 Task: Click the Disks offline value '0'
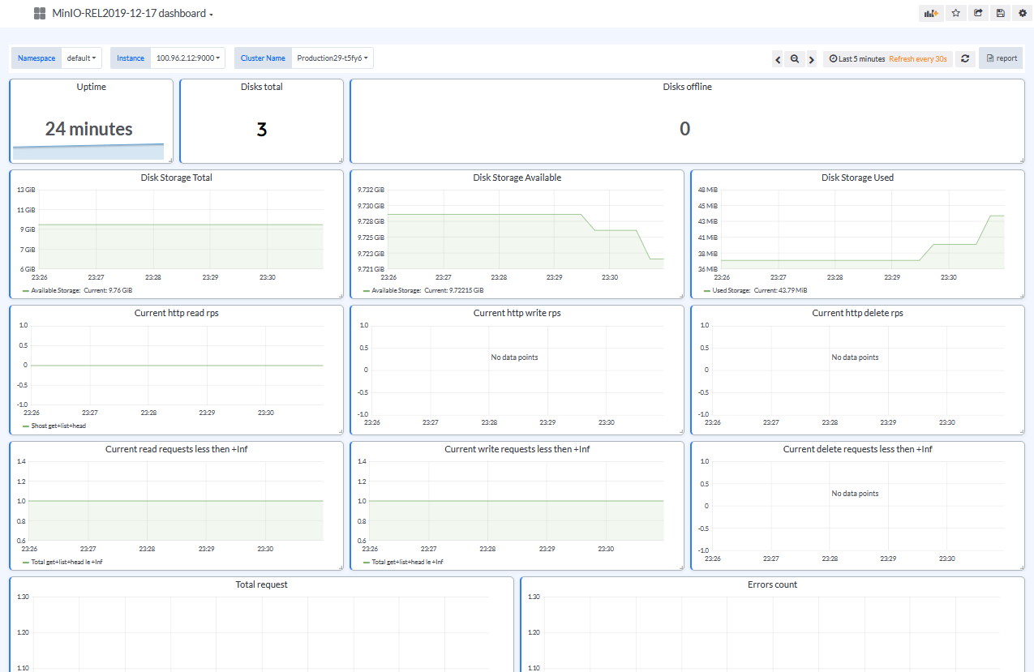685,129
